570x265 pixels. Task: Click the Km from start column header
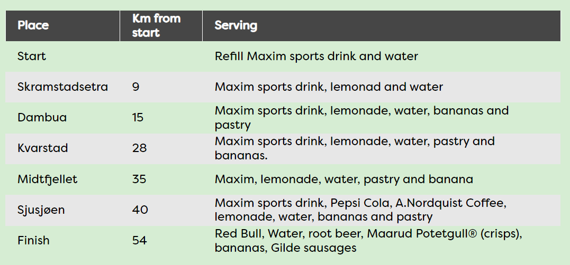(x=156, y=25)
